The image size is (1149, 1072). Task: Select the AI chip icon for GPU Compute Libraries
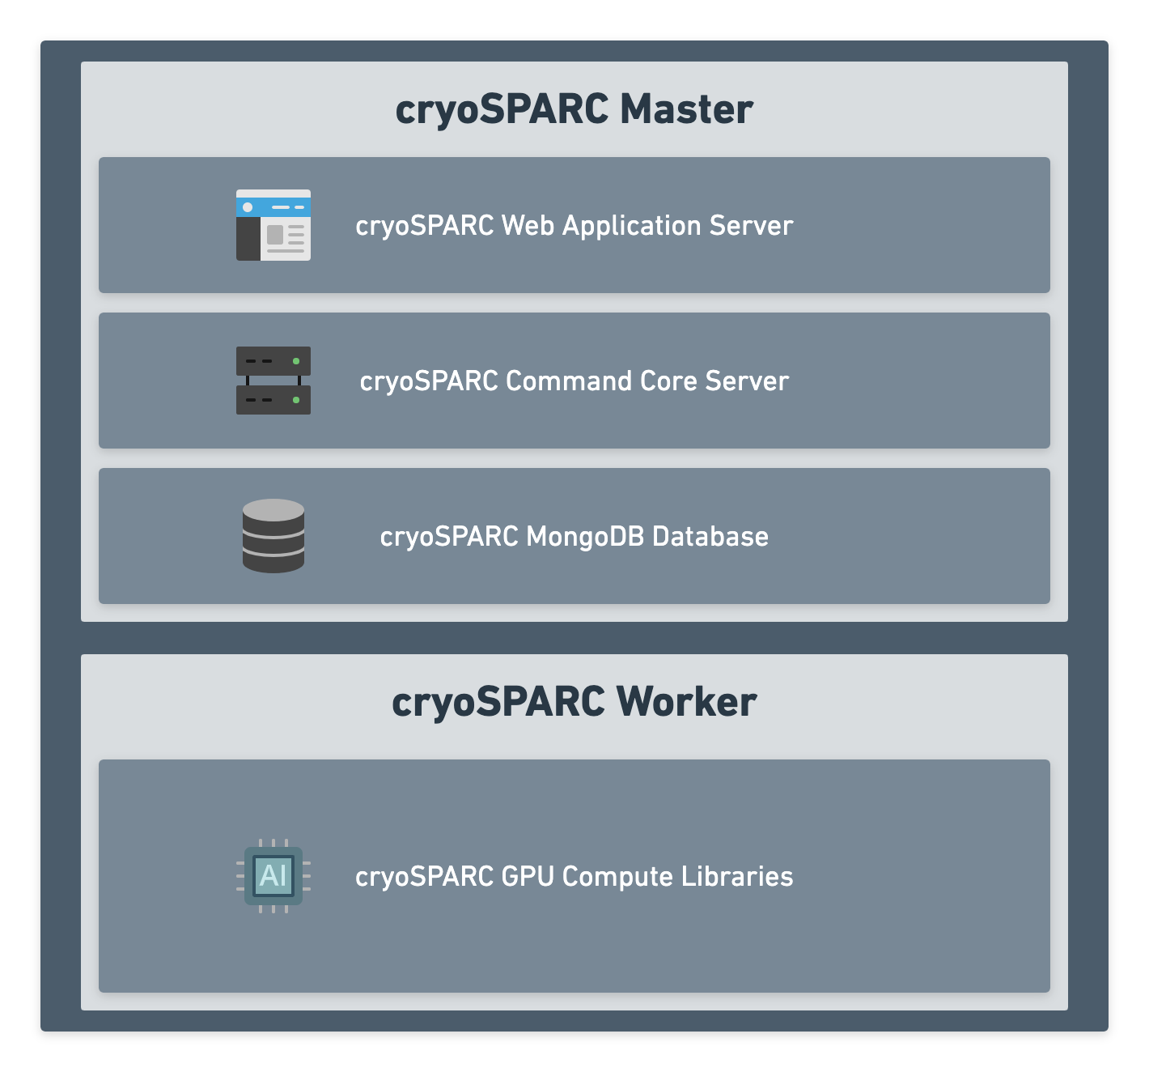[x=273, y=875]
